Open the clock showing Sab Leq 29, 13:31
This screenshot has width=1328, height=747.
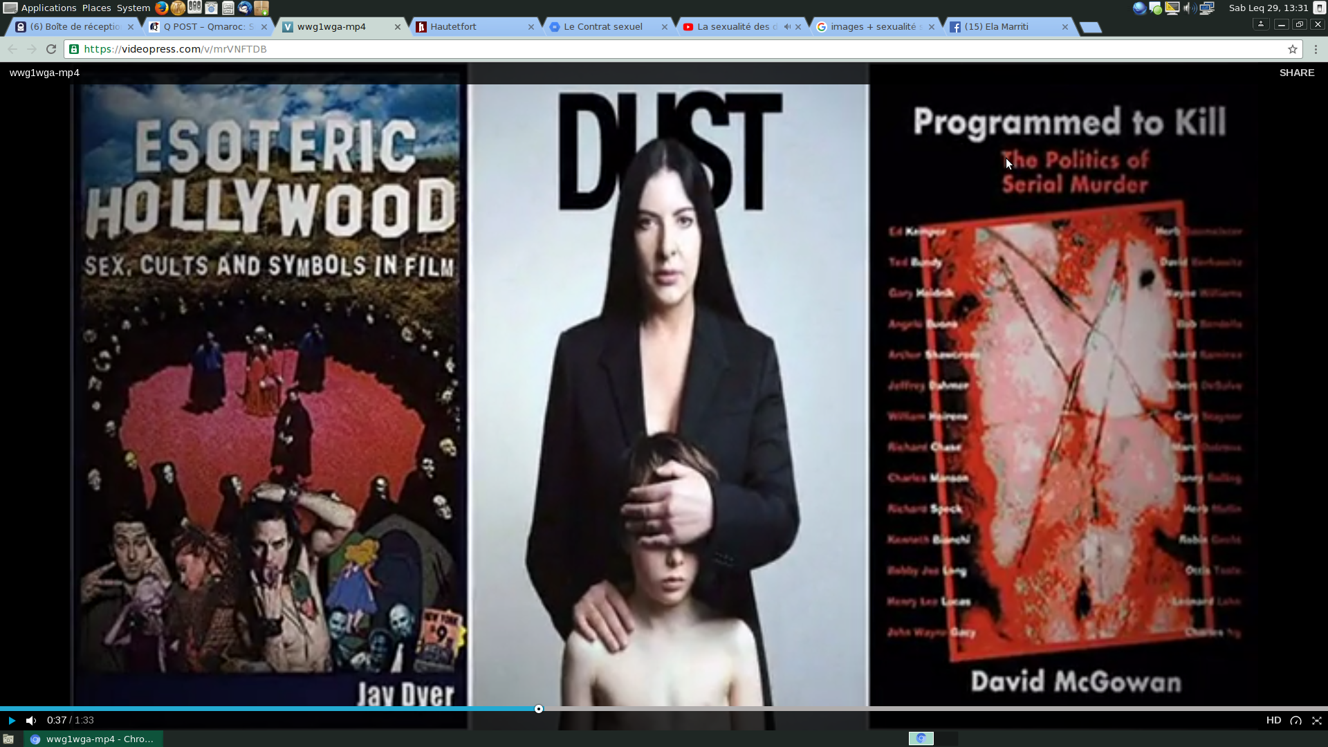[1268, 8]
